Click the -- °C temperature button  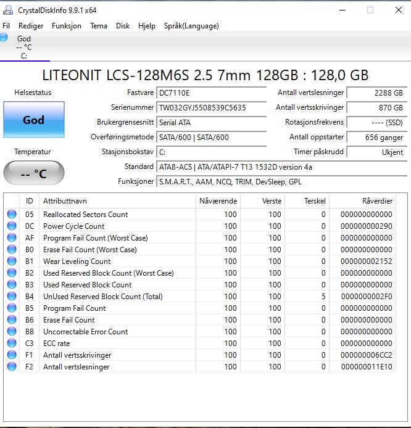34,173
